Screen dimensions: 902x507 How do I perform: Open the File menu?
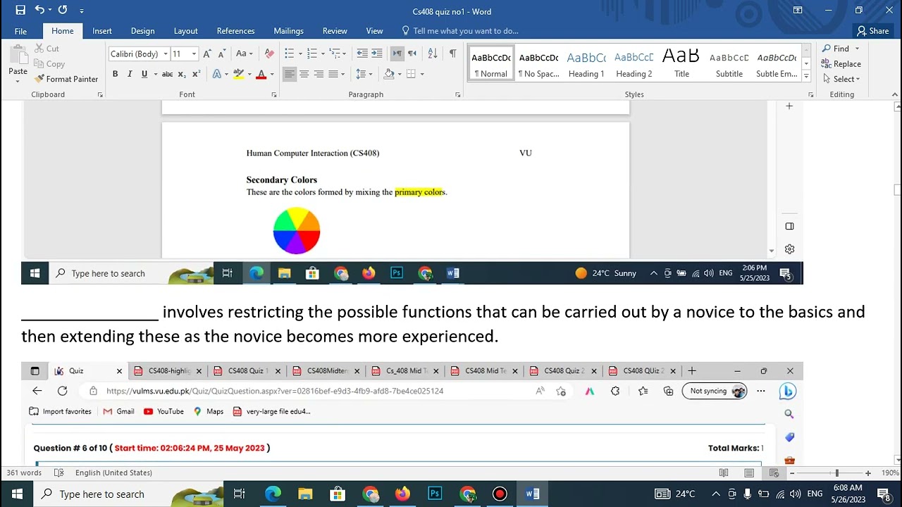pos(20,31)
